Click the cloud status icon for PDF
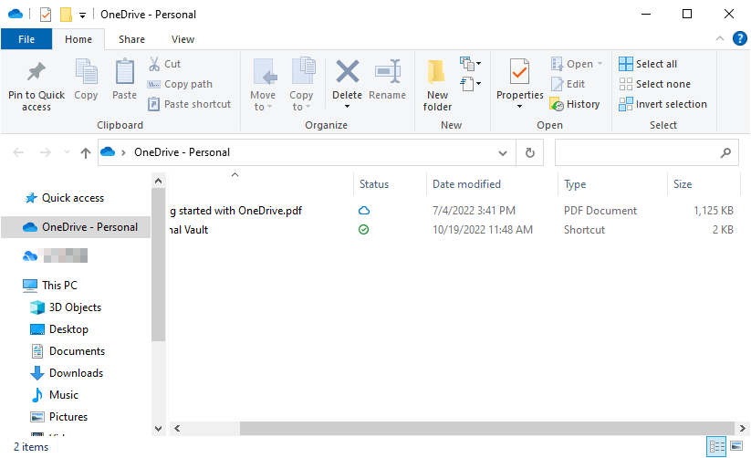This screenshot has height=458, width=751. point(364,211)
